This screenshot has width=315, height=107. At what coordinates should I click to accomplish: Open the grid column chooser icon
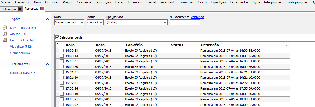point(57,45)
